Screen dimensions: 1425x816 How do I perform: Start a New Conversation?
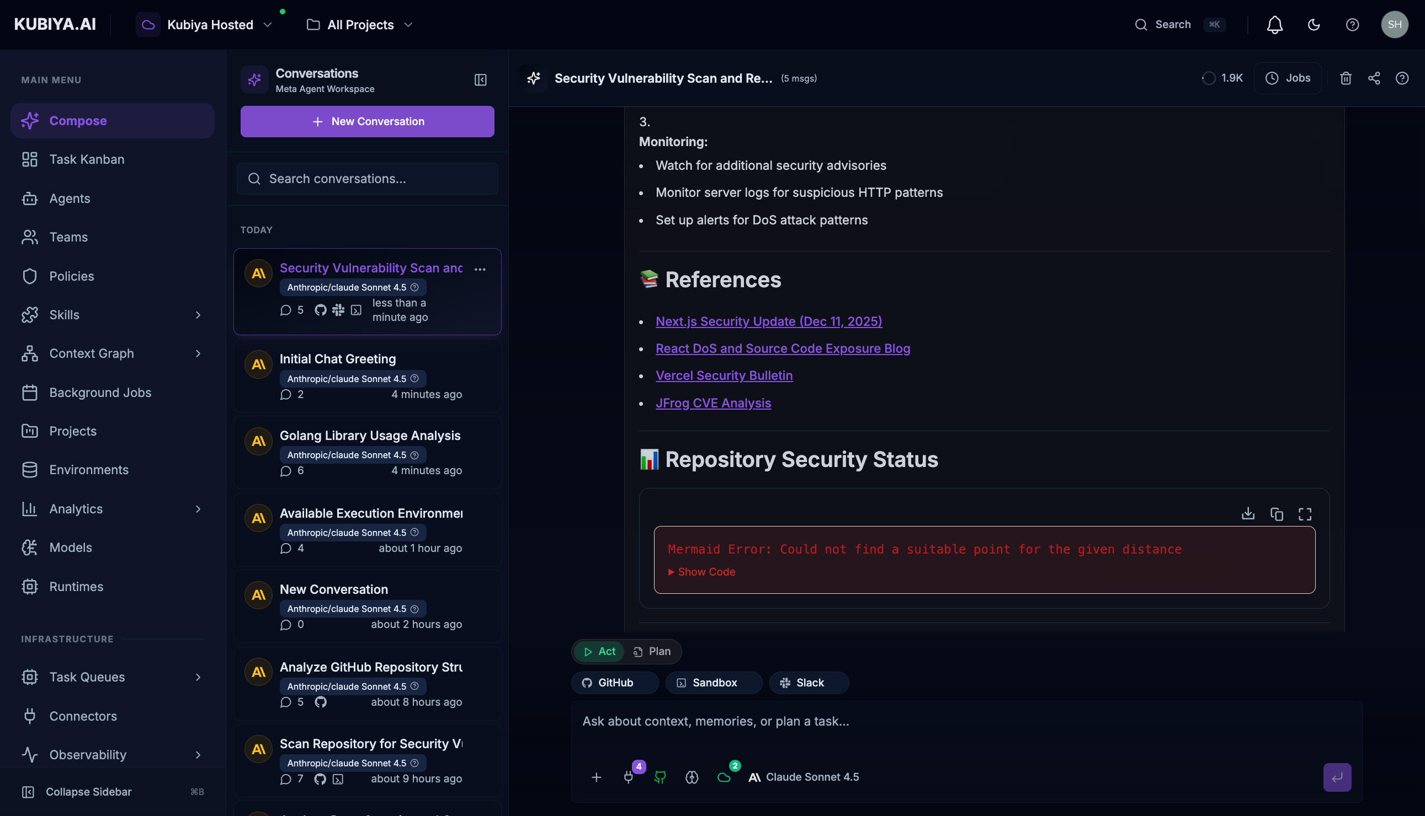click(367, 122)
